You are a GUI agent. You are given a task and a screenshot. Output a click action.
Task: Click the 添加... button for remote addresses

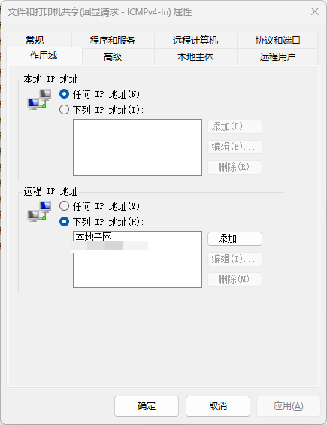[235, 238]
